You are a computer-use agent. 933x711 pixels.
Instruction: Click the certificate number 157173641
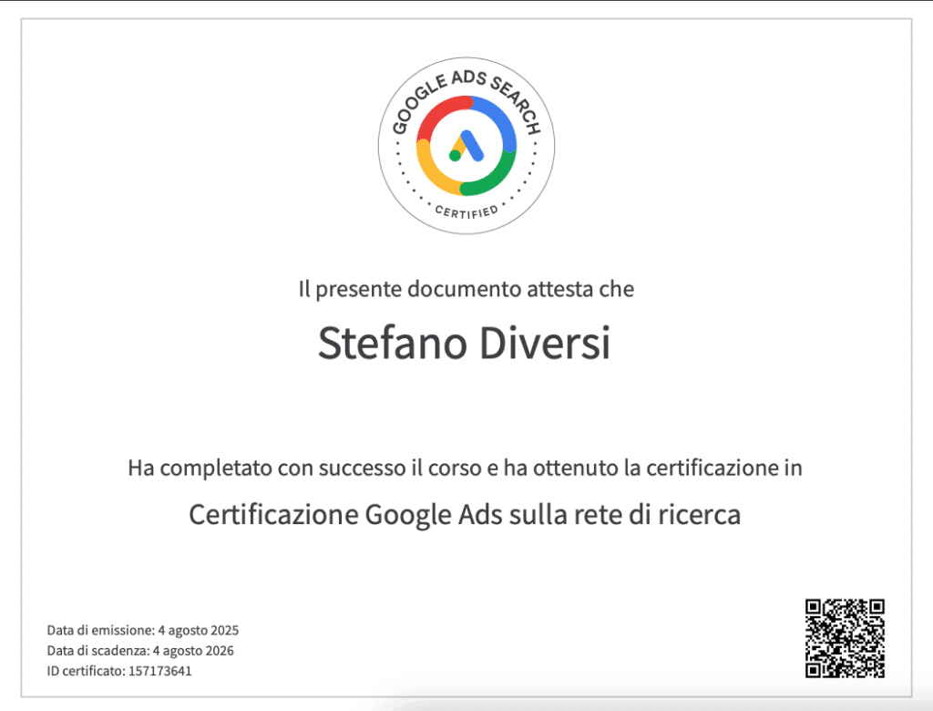tap(162, 672)
